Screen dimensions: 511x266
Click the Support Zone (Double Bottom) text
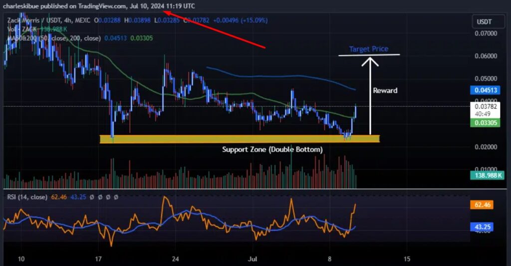coord(272,149)
